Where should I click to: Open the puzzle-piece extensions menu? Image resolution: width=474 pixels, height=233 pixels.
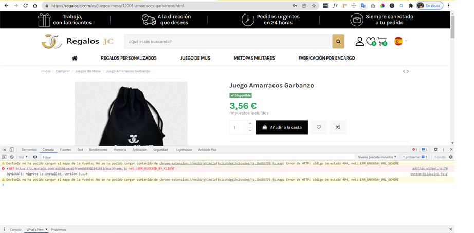411,6
